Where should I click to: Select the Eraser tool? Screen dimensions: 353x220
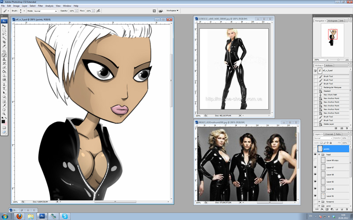coord(4,68)
